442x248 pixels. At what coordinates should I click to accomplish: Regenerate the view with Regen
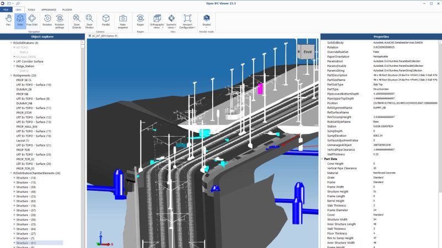click(140, 20)
